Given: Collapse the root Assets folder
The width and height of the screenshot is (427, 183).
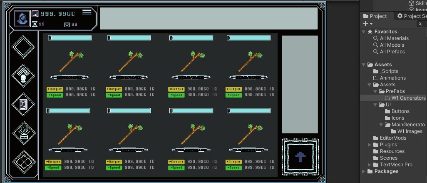Looking at the screenshot, I should [x=364, y=65].
